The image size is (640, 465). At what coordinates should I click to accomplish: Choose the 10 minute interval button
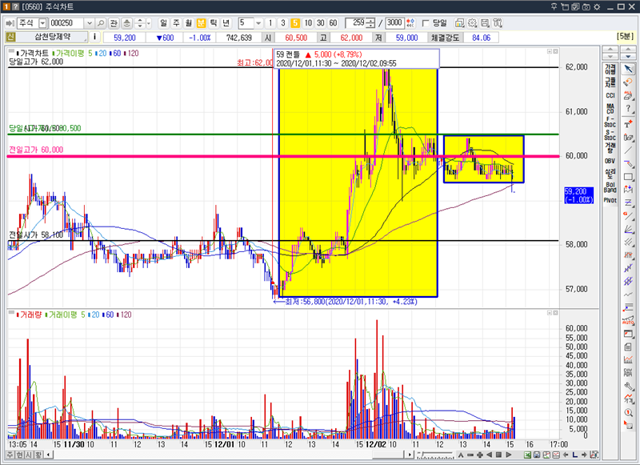(308, 23)
